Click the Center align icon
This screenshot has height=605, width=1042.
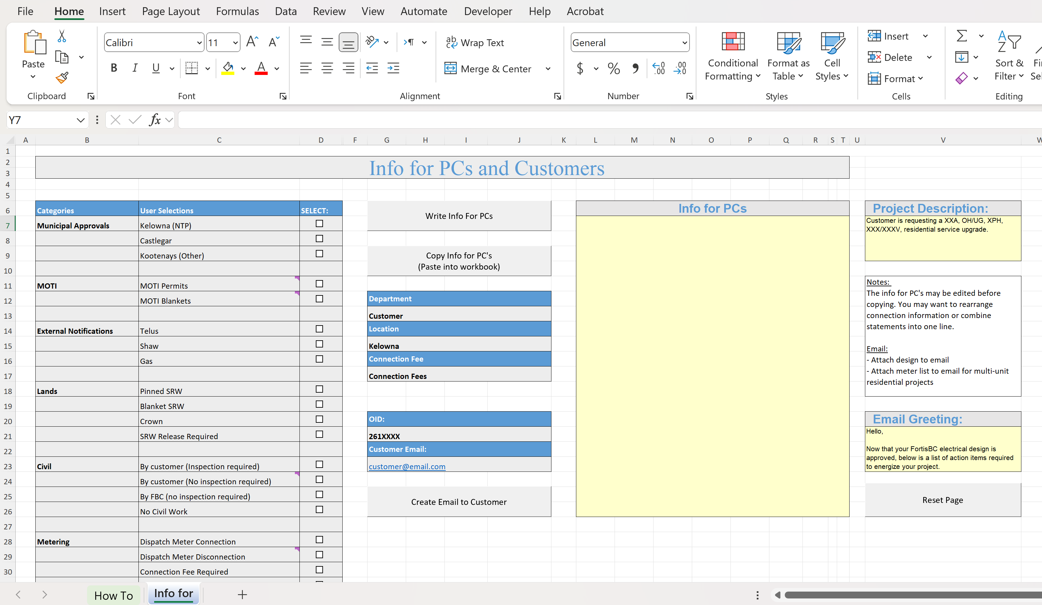coord(327,68)
